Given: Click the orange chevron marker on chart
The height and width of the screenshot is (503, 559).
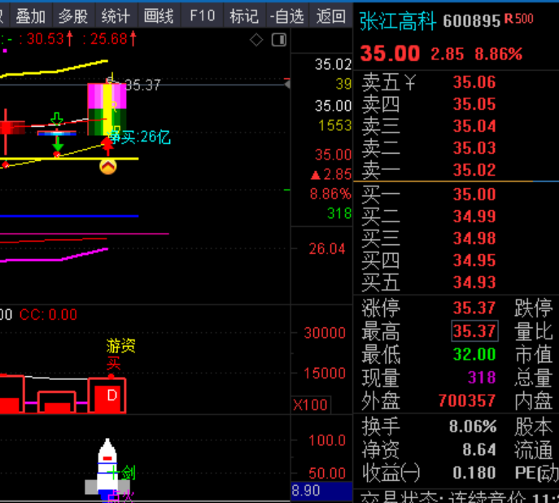Looking at the screenshot, I should tap(108, 167).
